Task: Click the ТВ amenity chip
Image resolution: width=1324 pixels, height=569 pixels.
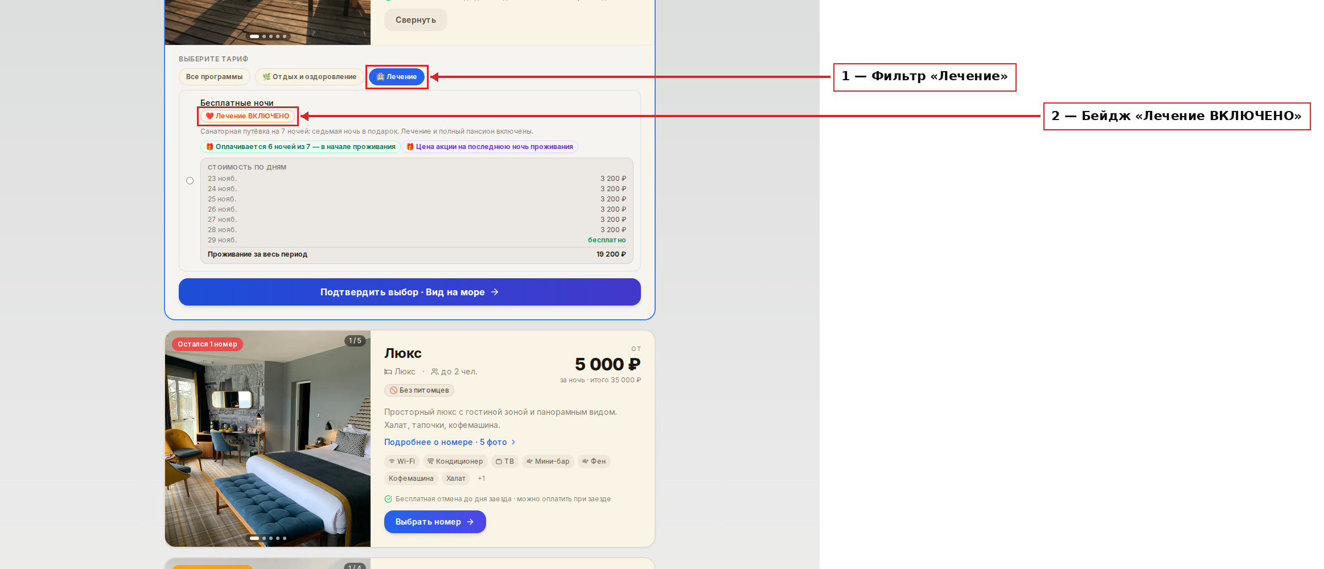Action: click(x=504, y=461)
